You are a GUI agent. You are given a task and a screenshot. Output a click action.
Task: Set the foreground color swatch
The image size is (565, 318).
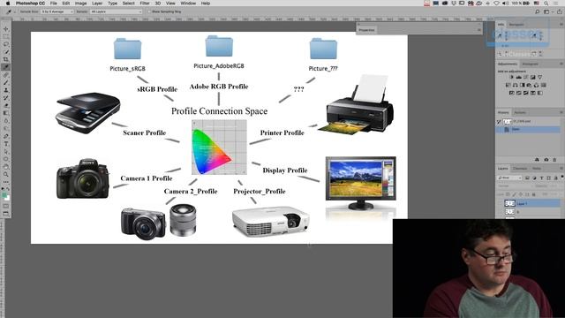pyautogui.click(x=4, y=195)
